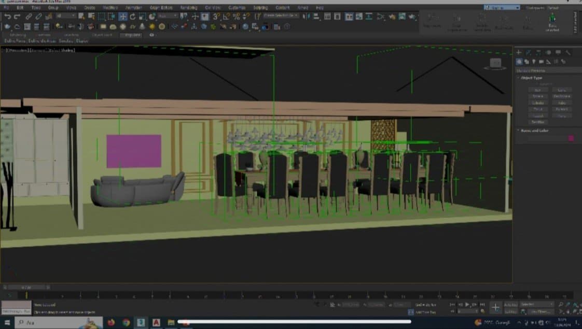Open the Modifiers menu
Viewport: 582px width, 329px height.
[x=110, y=7]
